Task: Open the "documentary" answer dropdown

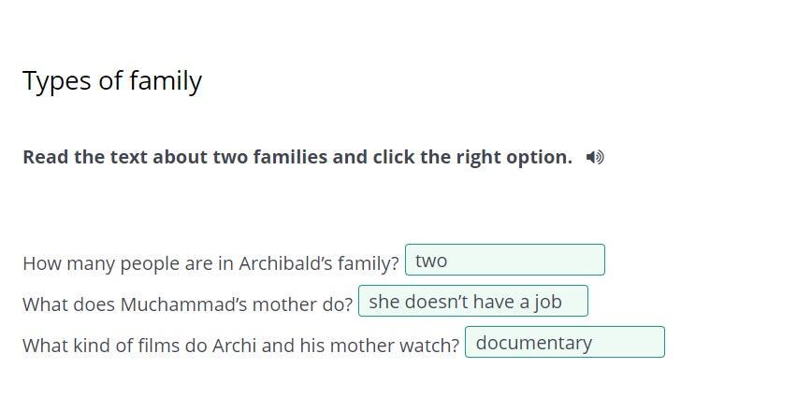Action: tap(564, 343)
